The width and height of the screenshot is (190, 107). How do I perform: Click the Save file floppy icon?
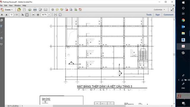point(24,10)
